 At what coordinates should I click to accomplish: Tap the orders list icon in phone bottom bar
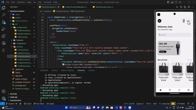(179, 90)
